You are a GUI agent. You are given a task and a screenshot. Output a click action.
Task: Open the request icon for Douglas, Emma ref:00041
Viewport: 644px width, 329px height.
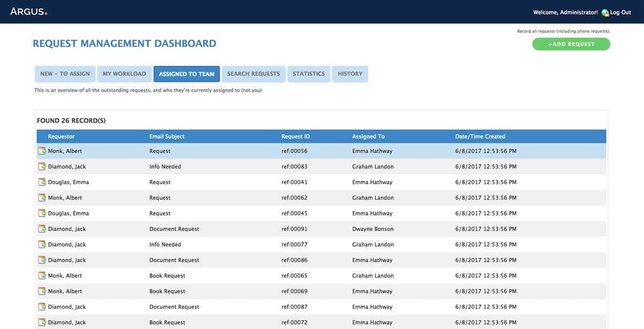pos(42,182)
